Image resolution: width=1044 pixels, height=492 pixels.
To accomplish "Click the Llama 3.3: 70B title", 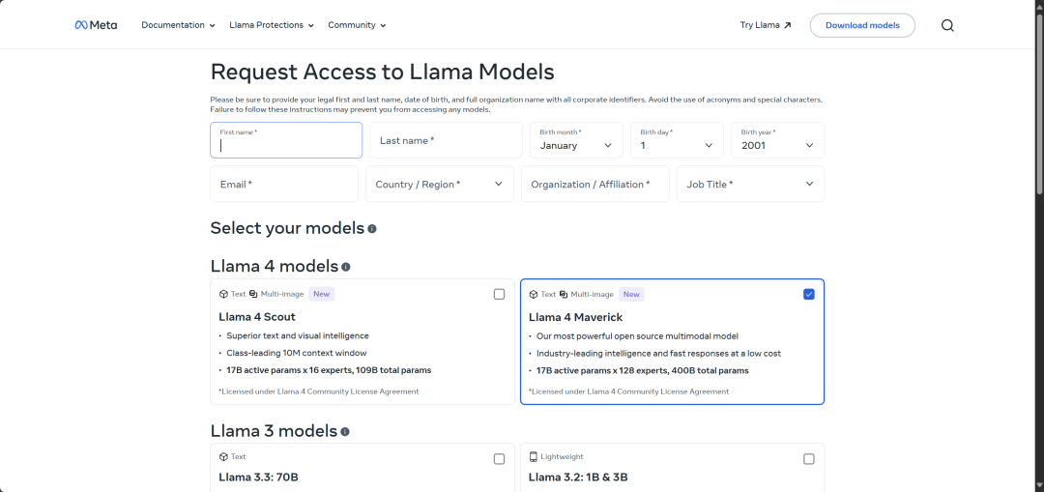I will pos(258,478).
